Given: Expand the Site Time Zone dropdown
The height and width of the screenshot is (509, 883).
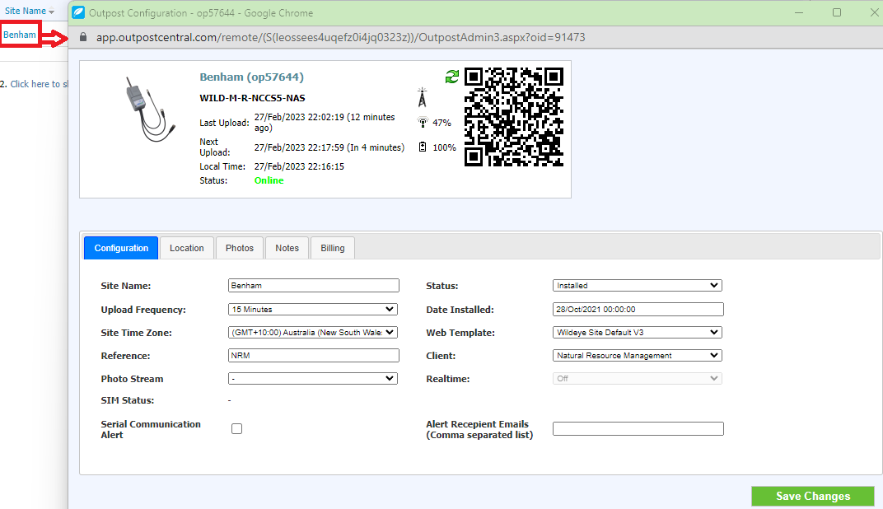Looking at the screenshot, I should tap(313, 333).
